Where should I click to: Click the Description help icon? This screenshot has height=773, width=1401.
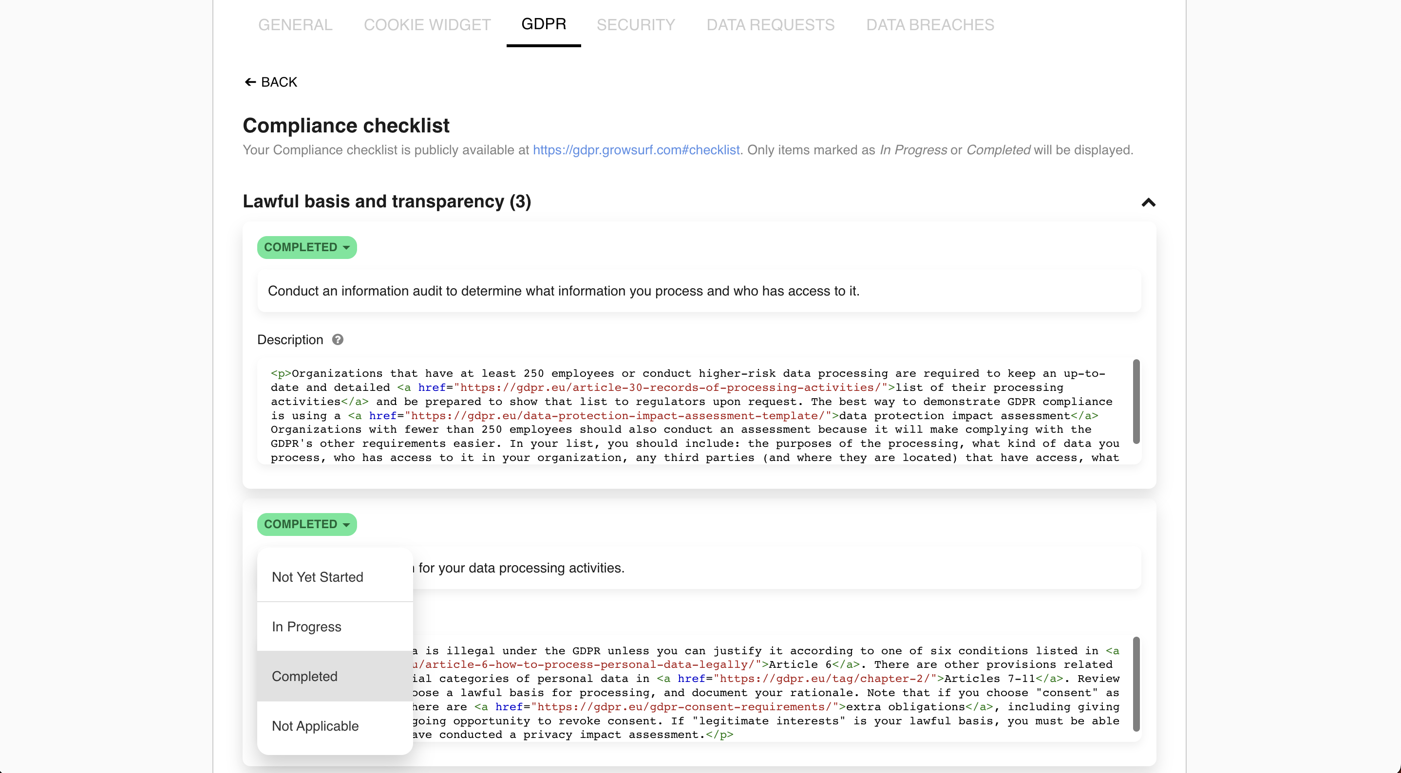click(337, 339)
